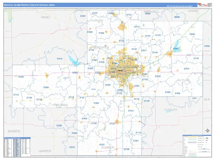Click ZIP code label 67112
The height and width of the screenshot is (161, 215).
tap(16, 95)
